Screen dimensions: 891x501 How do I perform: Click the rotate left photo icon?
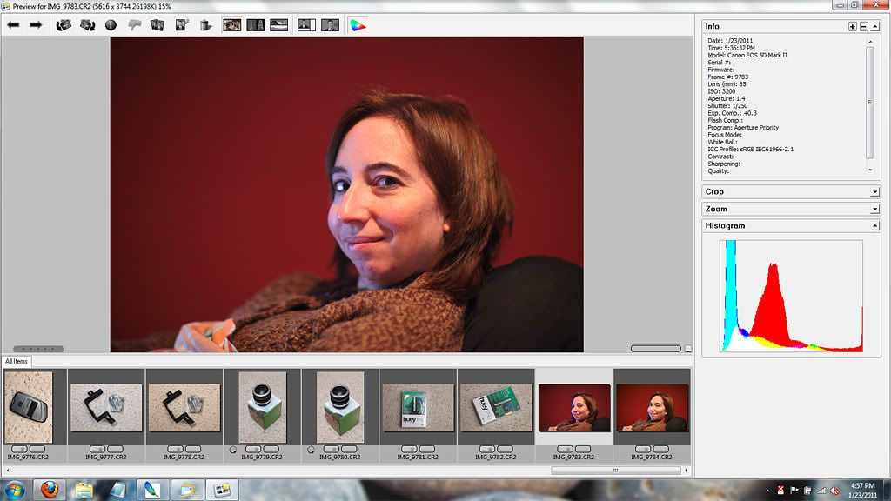tap(64, 25)
